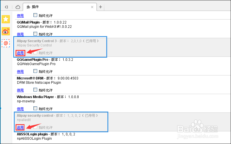This screenshot has height=144, width=231.
Task: Select 'npaliedit' description text
Action: pos(24,120)
